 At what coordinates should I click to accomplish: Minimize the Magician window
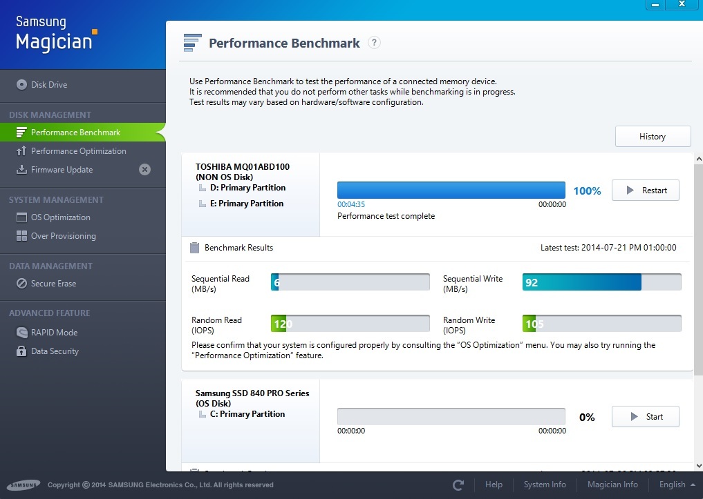tap(655, 4)
